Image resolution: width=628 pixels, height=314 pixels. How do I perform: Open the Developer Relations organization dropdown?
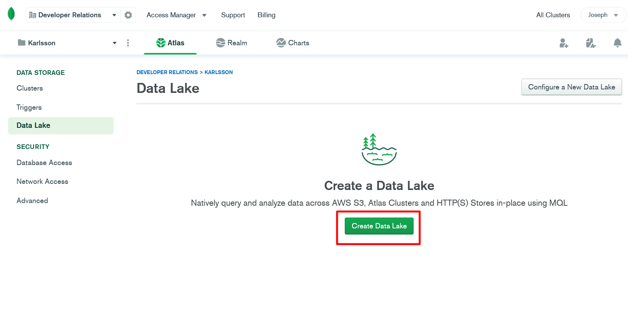(x=73, y=15)
